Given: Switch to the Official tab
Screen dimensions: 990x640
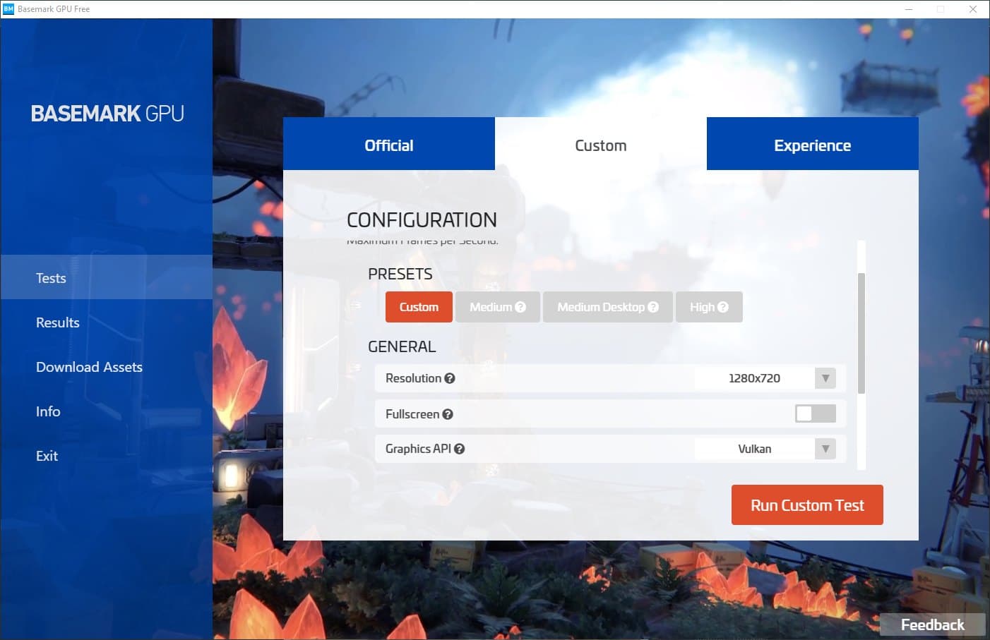Looking at the screenshot, I should 388,144.
